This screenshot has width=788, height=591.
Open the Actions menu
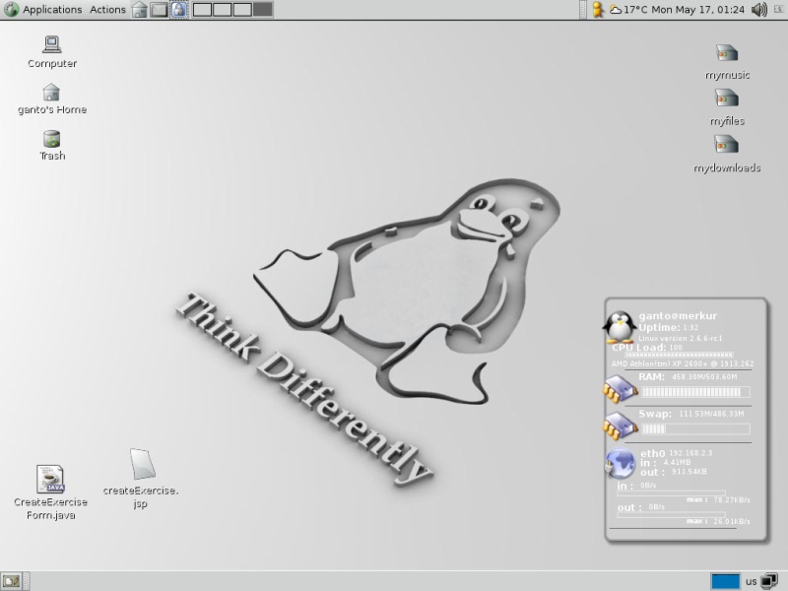107,10
